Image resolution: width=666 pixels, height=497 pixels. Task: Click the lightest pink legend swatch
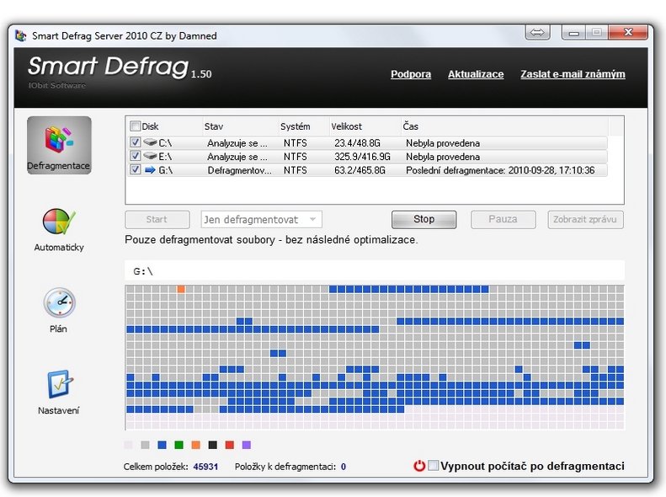128,445
